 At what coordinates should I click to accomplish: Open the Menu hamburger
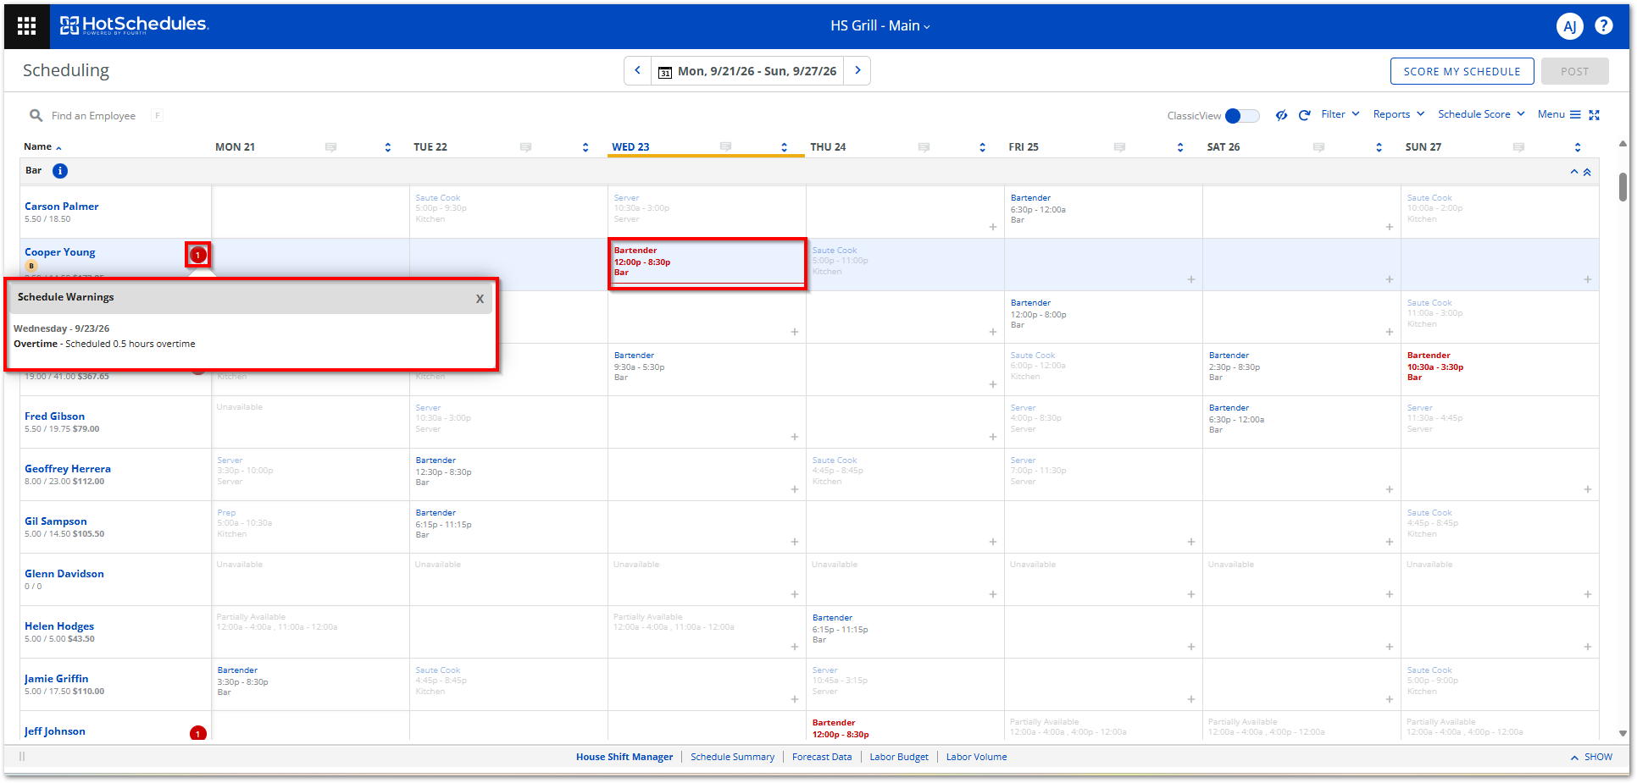(1559, 114)
